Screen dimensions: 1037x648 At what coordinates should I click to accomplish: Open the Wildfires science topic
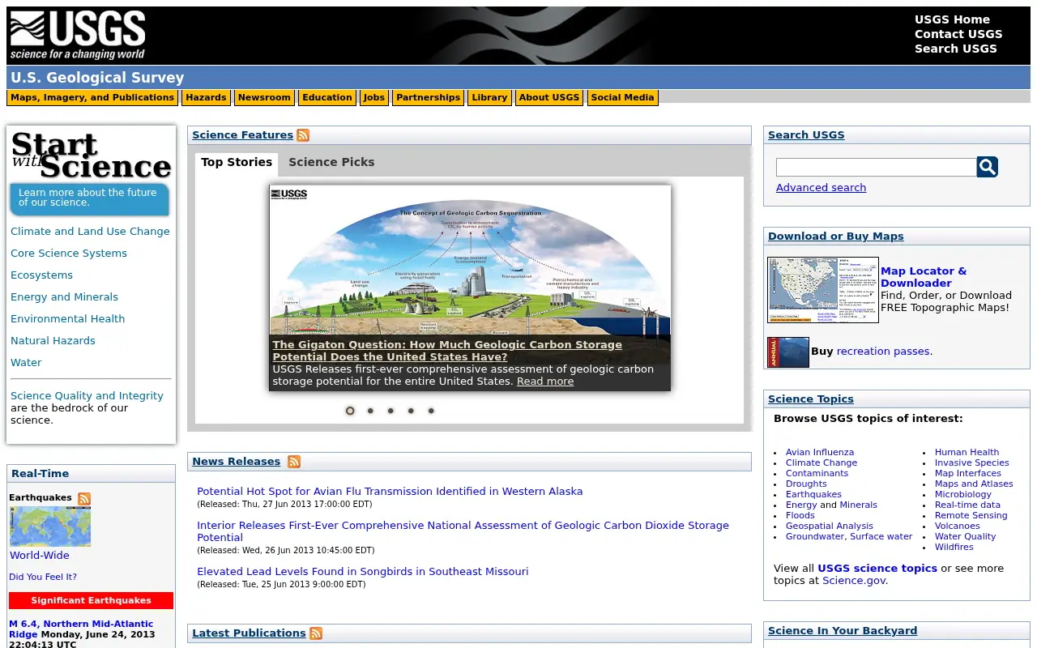coord(954,548)
